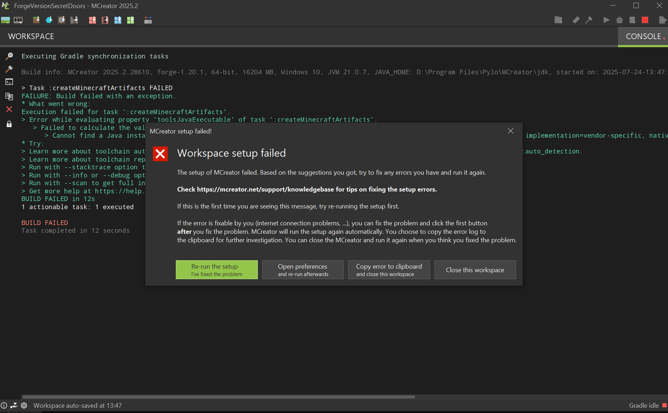Toggle the console scroll lock padlock
The width and height of the screenshot is (668, 413).
9,124
